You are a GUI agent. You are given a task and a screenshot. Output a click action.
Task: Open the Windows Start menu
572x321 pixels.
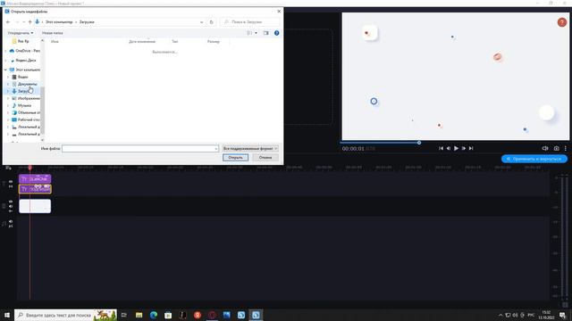point(7,315)
